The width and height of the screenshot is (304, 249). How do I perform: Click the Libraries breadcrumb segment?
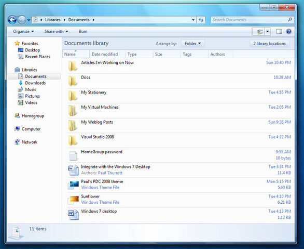(53, 20)
